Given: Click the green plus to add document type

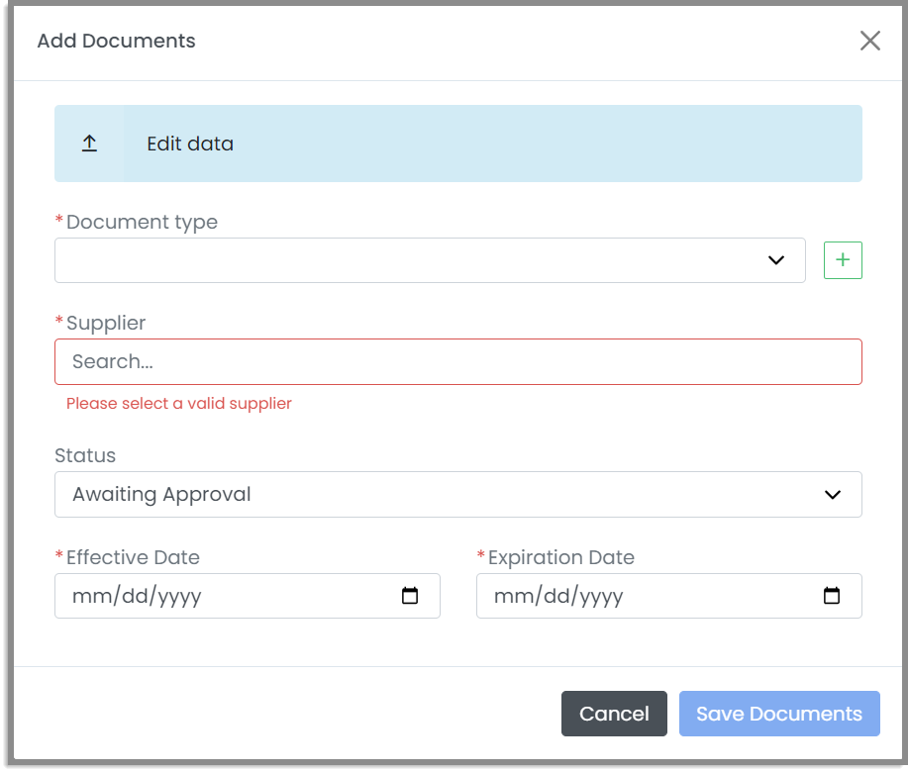Looking at the screenshot, I should point(843,259).
